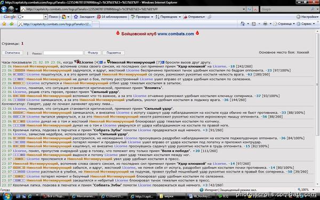Click Николай Мотивирующий's info icon after level [7]
This screenshot has height=200, width=320.
(x=163, y=62)
